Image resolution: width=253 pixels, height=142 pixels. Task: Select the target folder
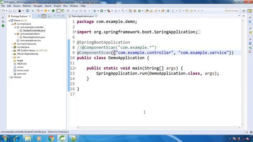click(20, 60)
